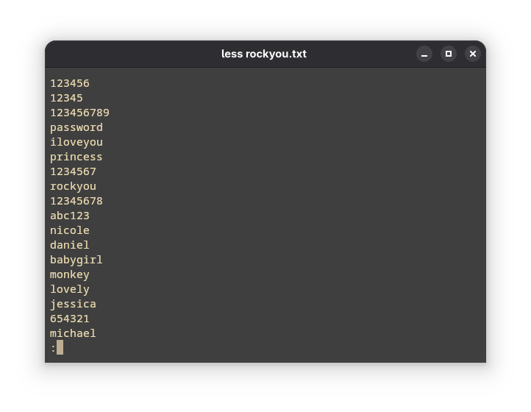Click on the 'jessica' entry
531x412 pixels.
[73, 304]
